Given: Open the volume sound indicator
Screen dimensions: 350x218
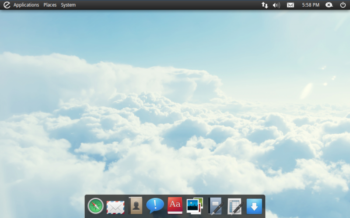Looking at the screenshot, I should (276, 5).
